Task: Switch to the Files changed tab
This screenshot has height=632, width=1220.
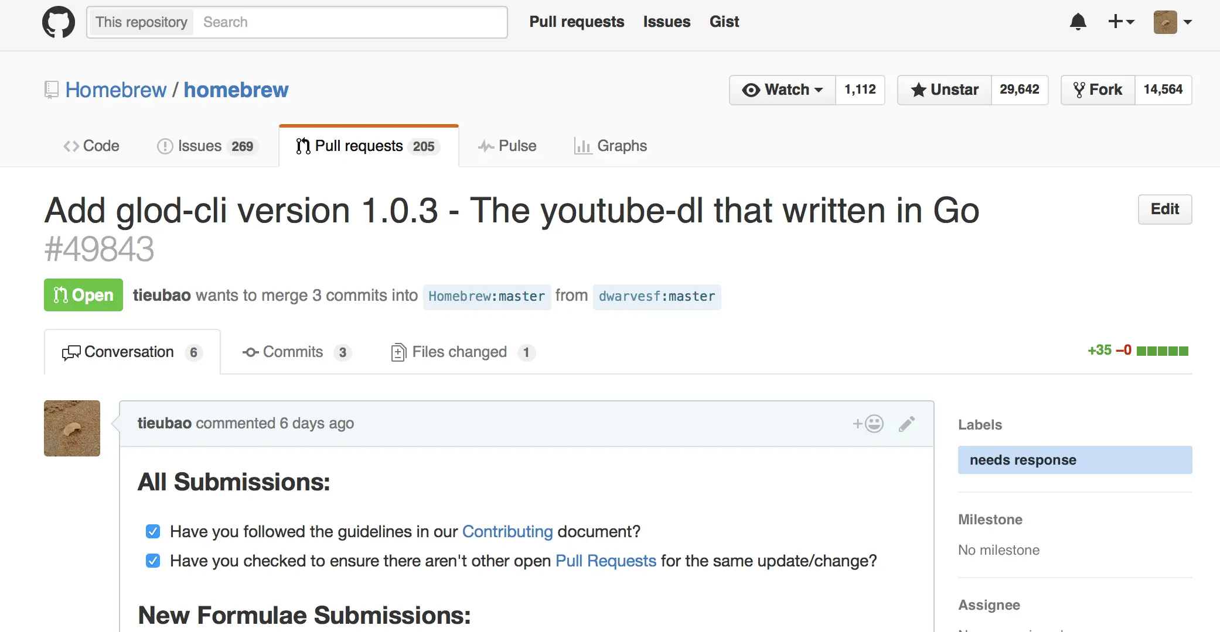Action: coord(463,352)
